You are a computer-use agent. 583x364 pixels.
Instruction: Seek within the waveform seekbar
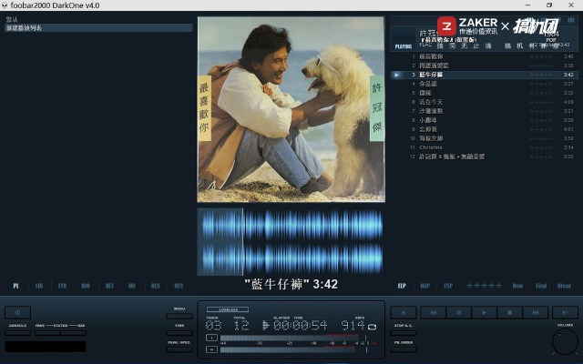(291, 242)
